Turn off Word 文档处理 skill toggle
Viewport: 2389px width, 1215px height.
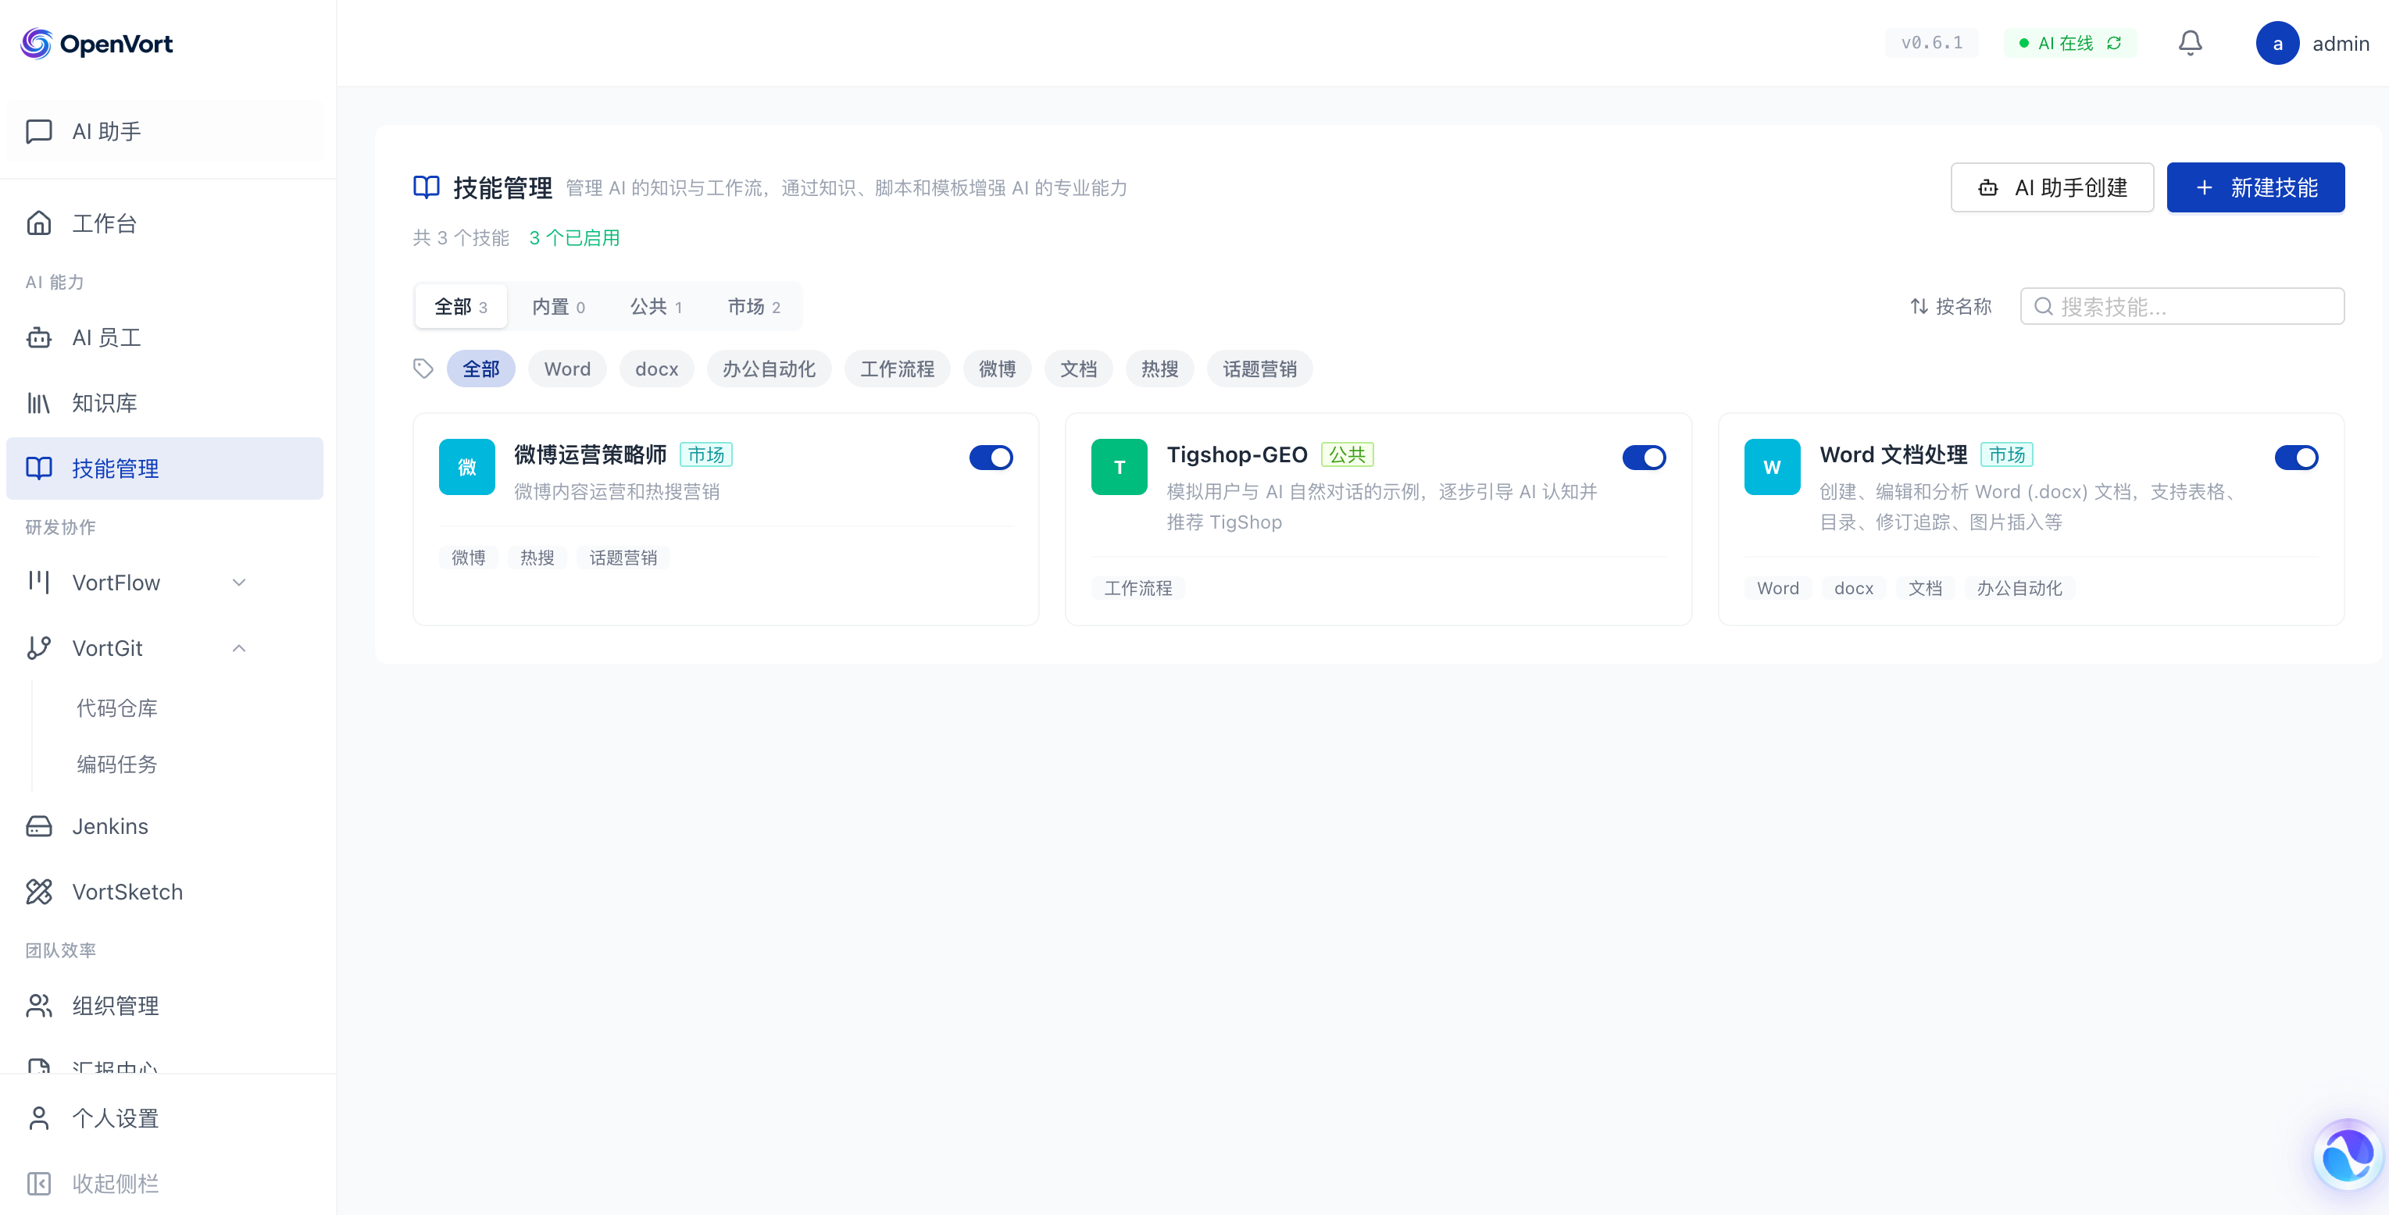pos(2295,457)
